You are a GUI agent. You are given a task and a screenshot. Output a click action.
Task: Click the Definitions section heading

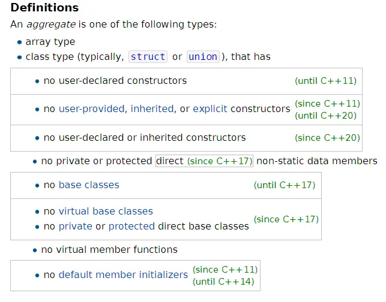44,8
